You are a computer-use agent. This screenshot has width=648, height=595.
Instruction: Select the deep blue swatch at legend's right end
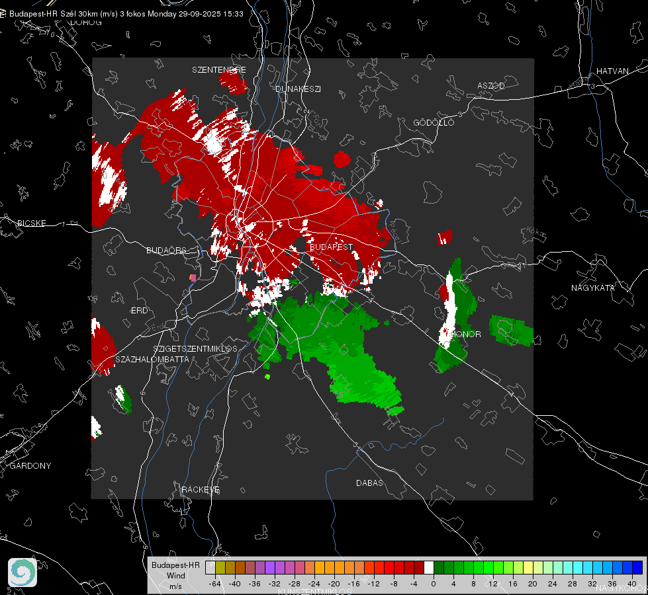pos(637,567)
